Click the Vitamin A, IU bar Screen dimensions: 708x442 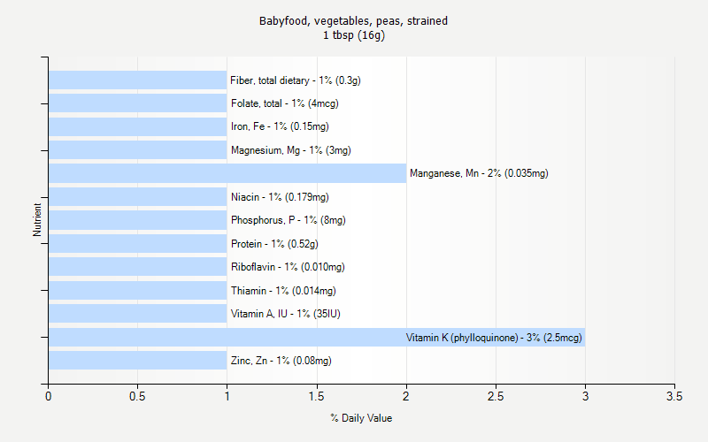(x=138, y=314)
